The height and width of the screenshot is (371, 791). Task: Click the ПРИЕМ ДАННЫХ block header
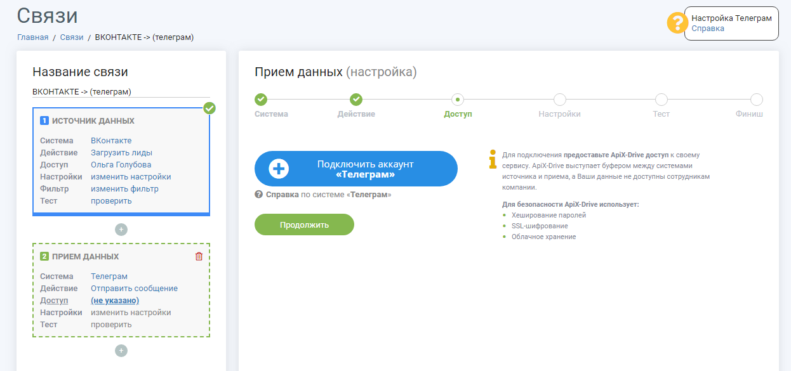[85, 257]
